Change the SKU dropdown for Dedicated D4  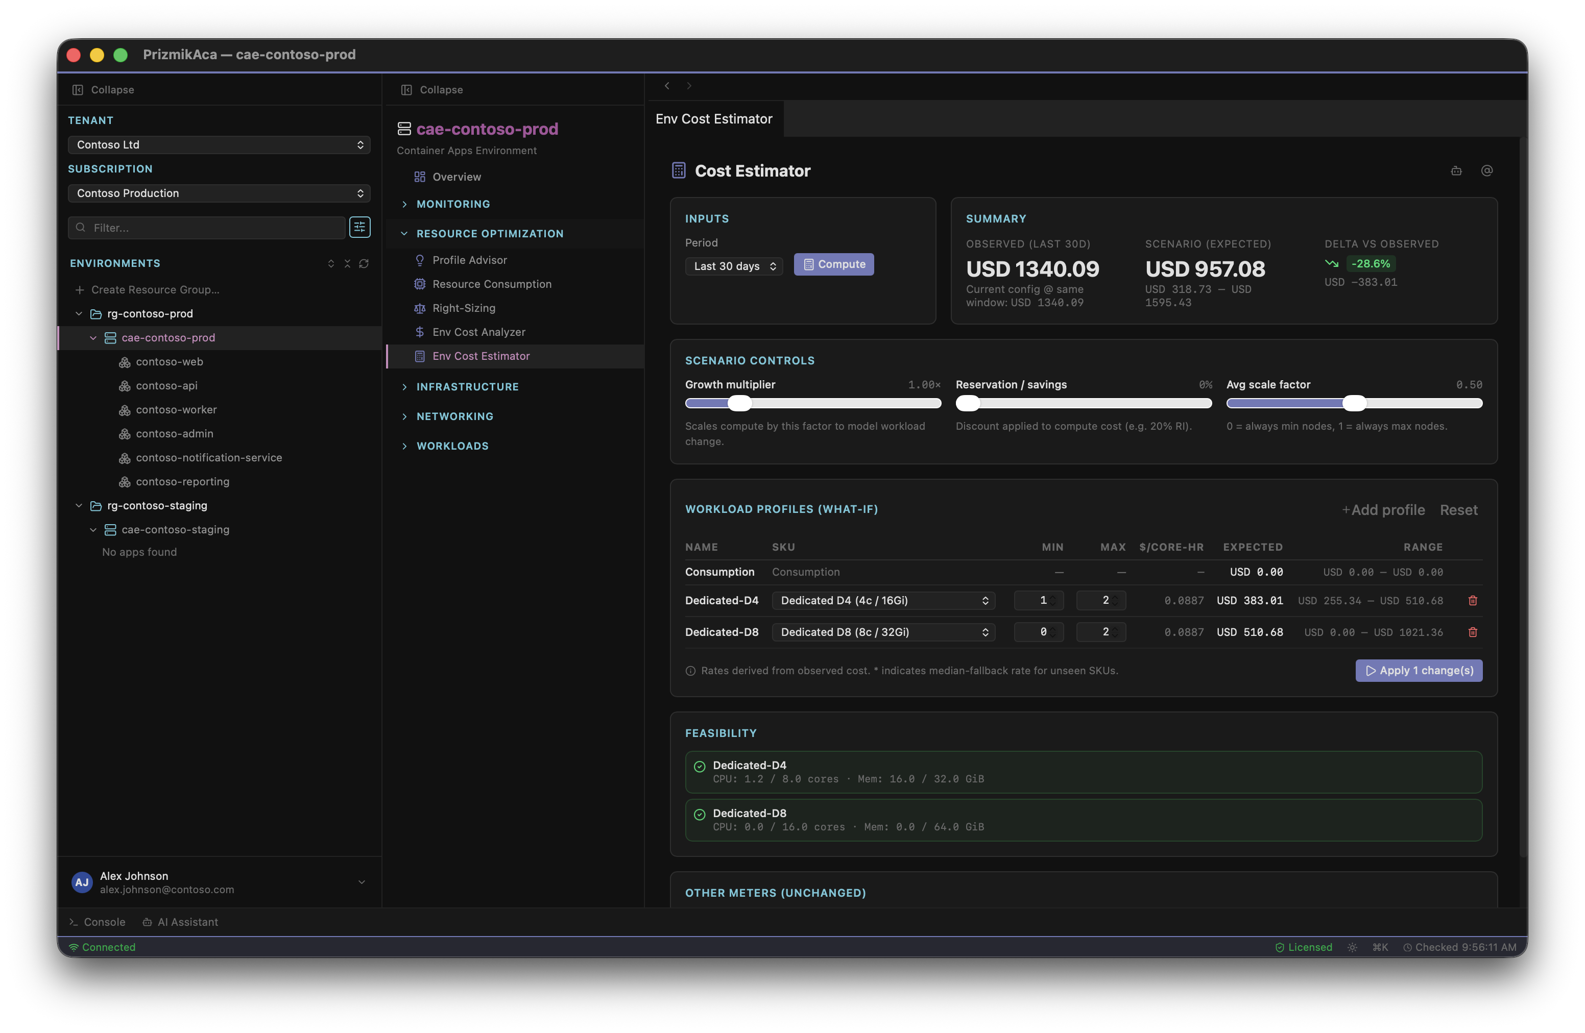(883, 600)
